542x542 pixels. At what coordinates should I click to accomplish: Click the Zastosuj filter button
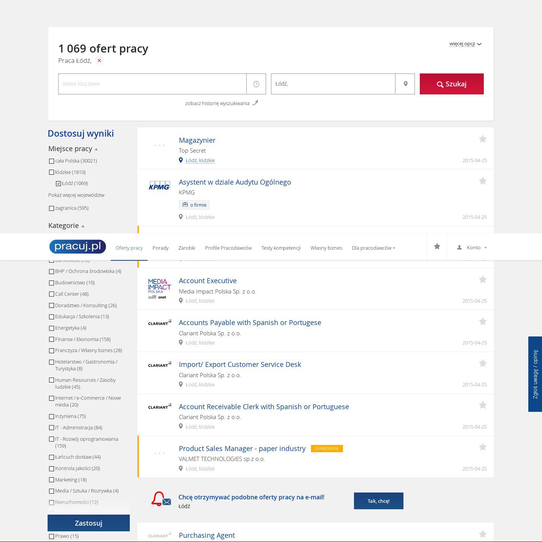click(89, 523)
